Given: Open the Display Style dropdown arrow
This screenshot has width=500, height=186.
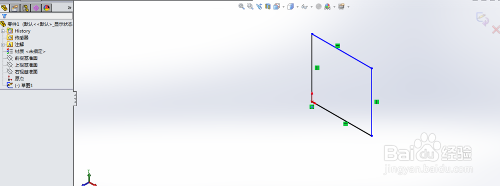Looking at the screenshot, I should (297, 6).
